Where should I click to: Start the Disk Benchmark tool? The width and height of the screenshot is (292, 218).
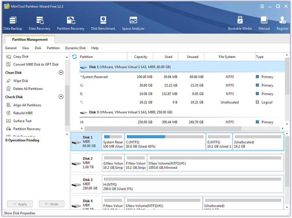pos(103,23)
